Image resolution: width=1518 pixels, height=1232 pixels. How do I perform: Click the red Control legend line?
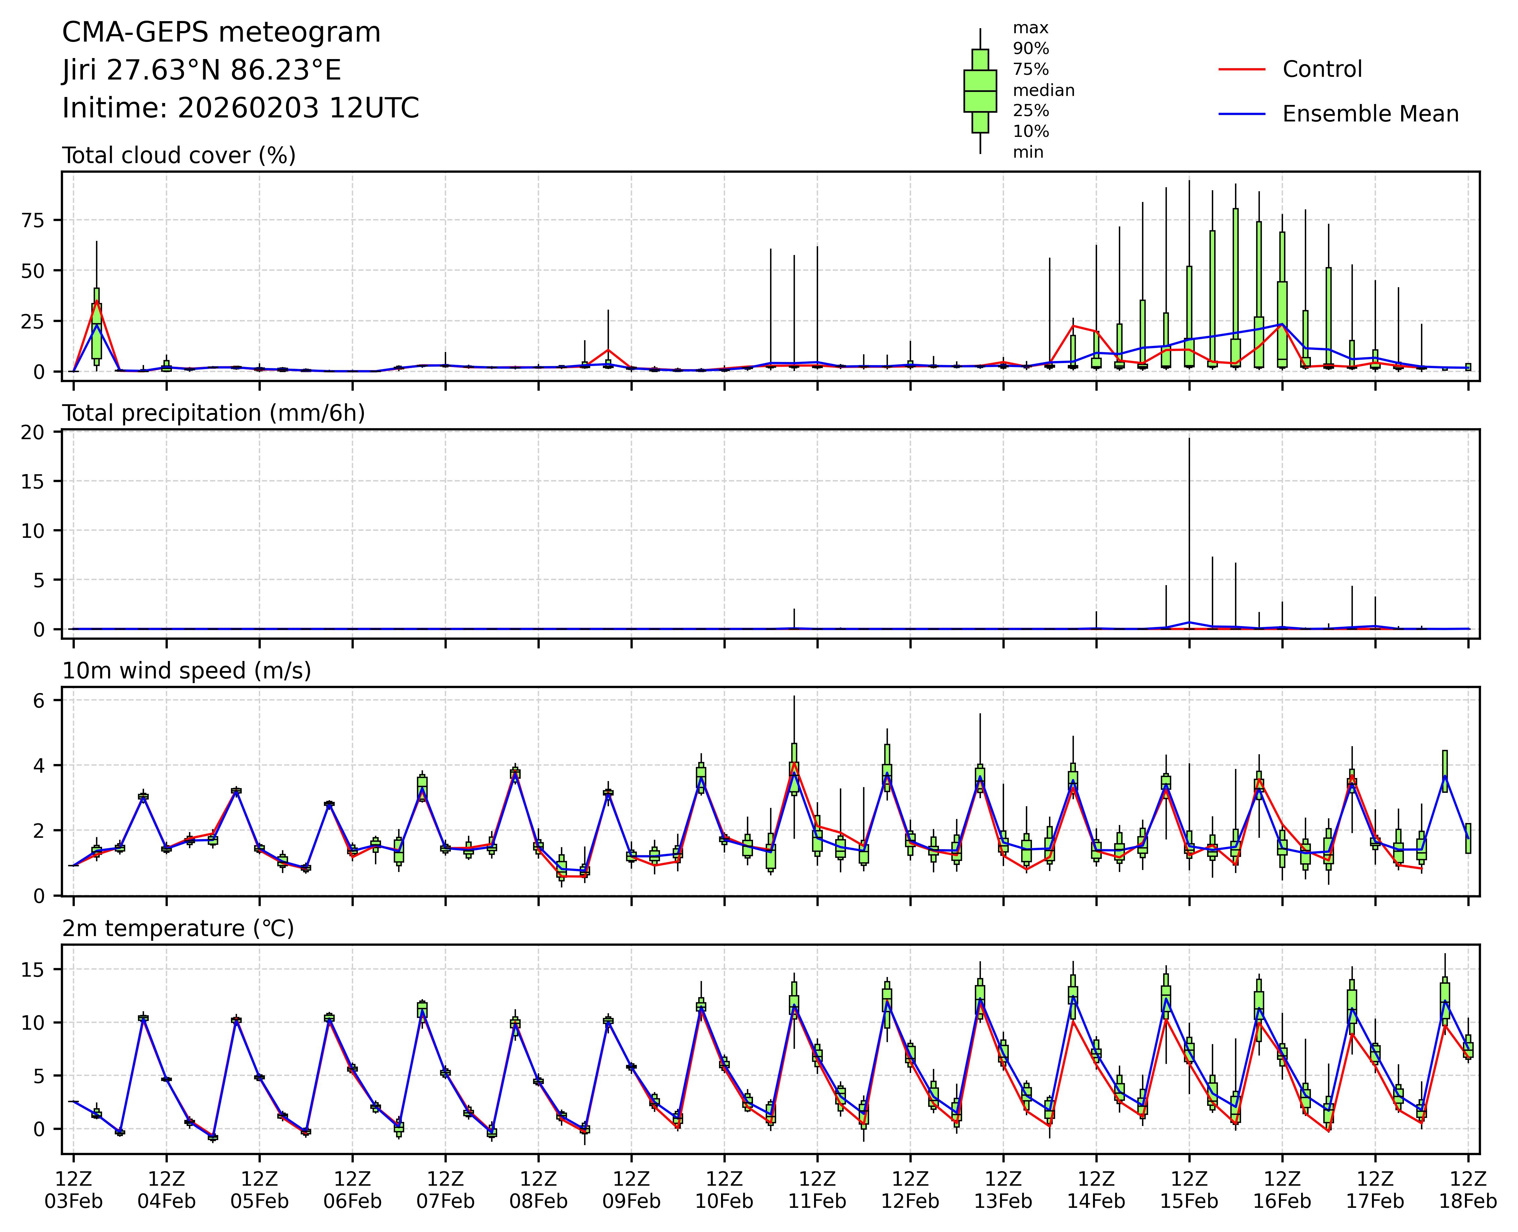[x=1242, y=69]
